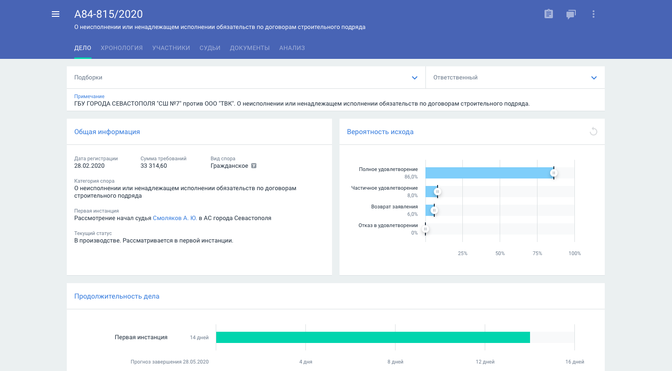
Task: Click the В производстве current status text
Action: [x=154, y=241]
